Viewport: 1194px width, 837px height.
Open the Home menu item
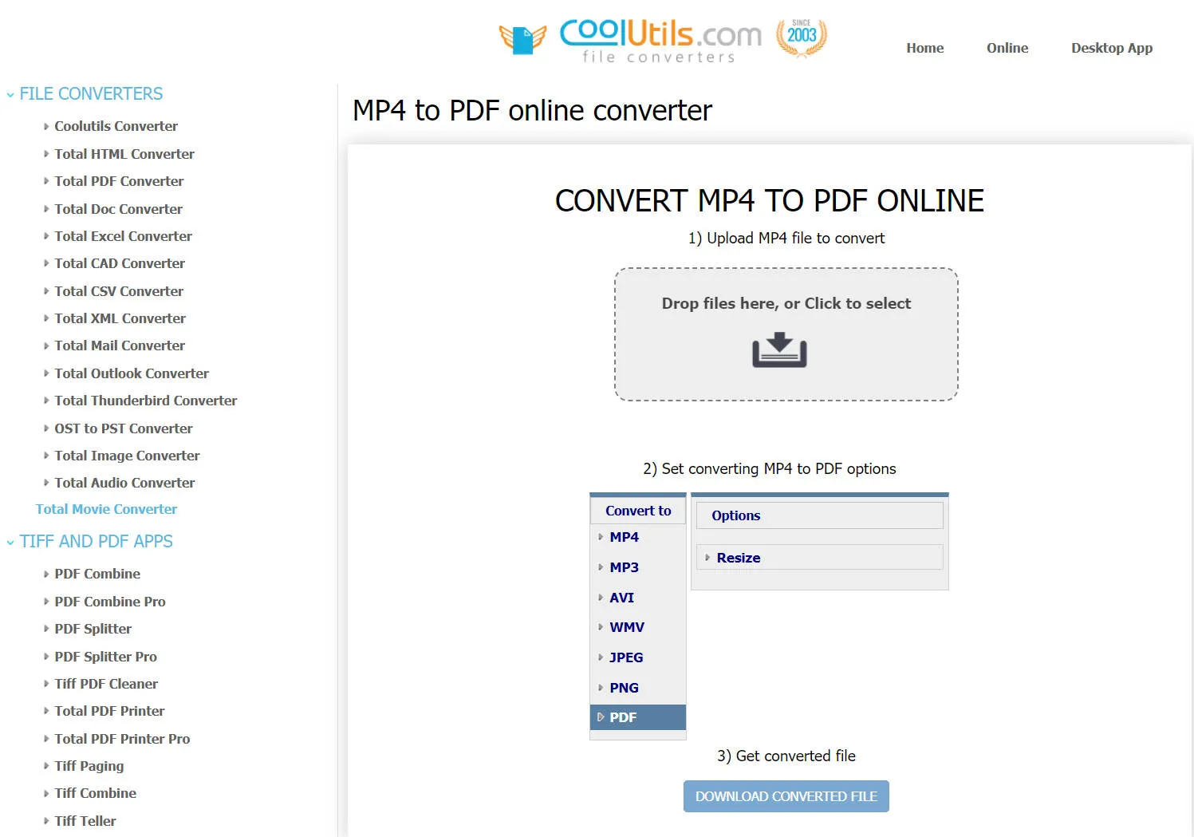click(x=924, y=48)
